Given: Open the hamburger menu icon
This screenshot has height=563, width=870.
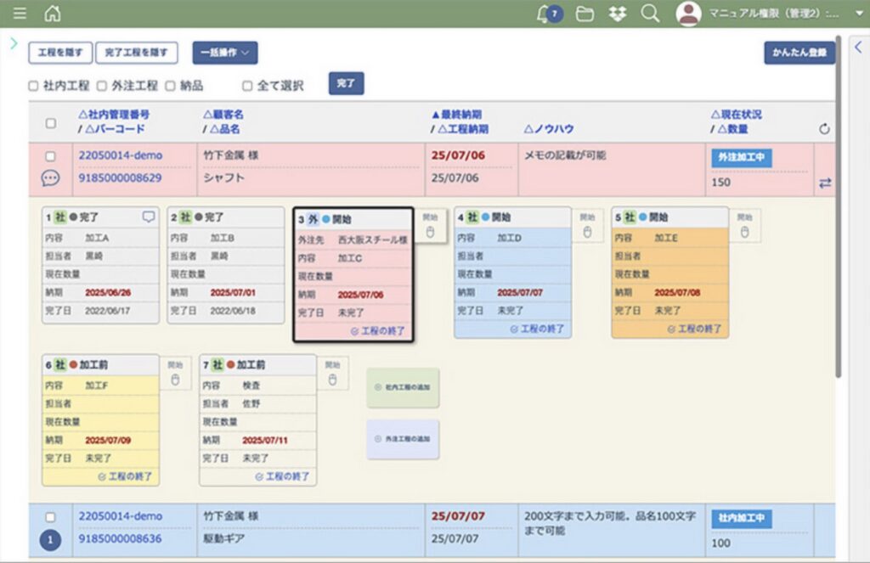Looking at the screenshot, I should pos(20,14).
